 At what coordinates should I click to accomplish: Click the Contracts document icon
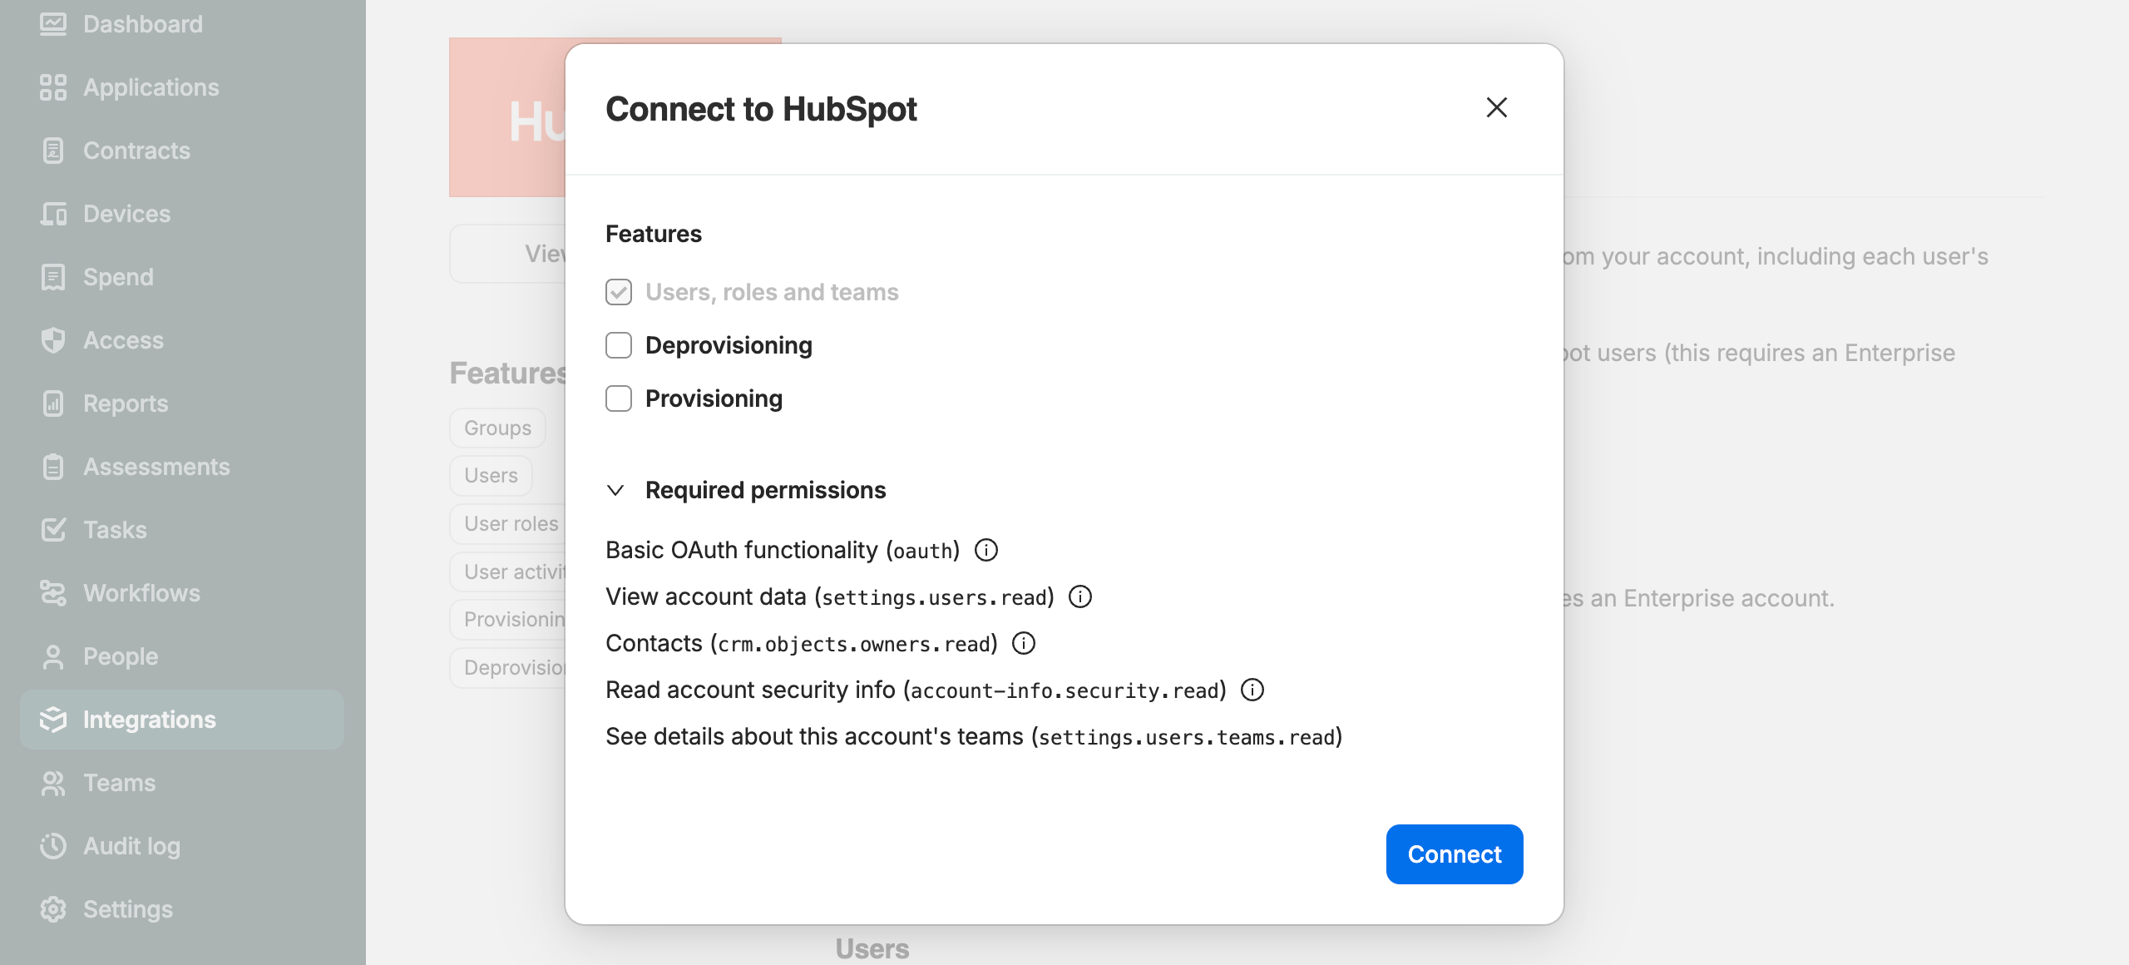coord(53,151)
